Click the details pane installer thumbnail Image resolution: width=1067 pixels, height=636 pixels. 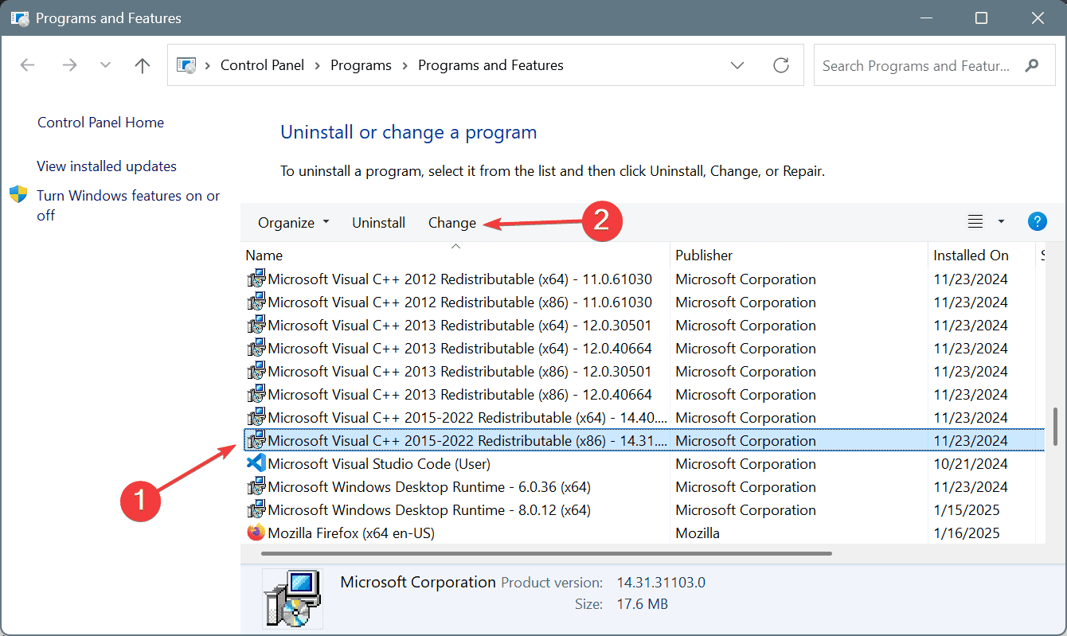click(x=292, y=599)
